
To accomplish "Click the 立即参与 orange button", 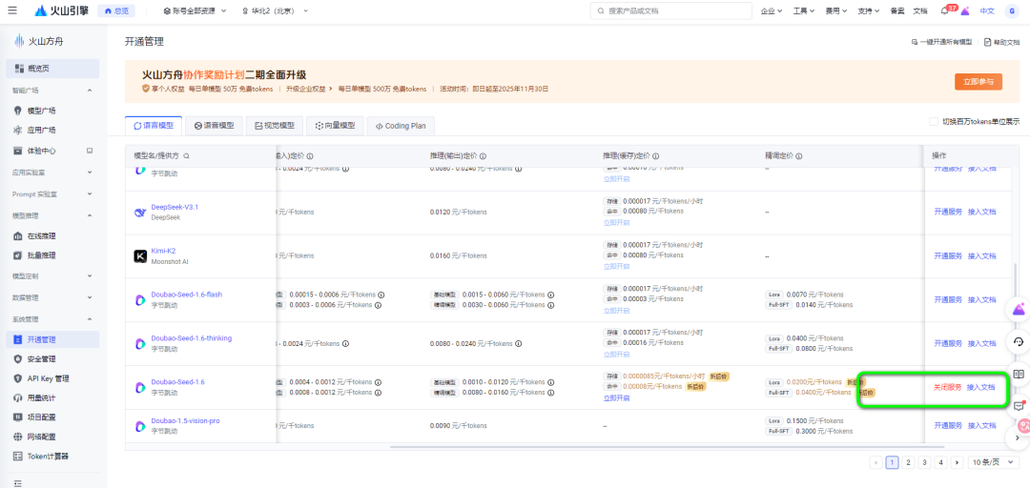I will [978, 81].
